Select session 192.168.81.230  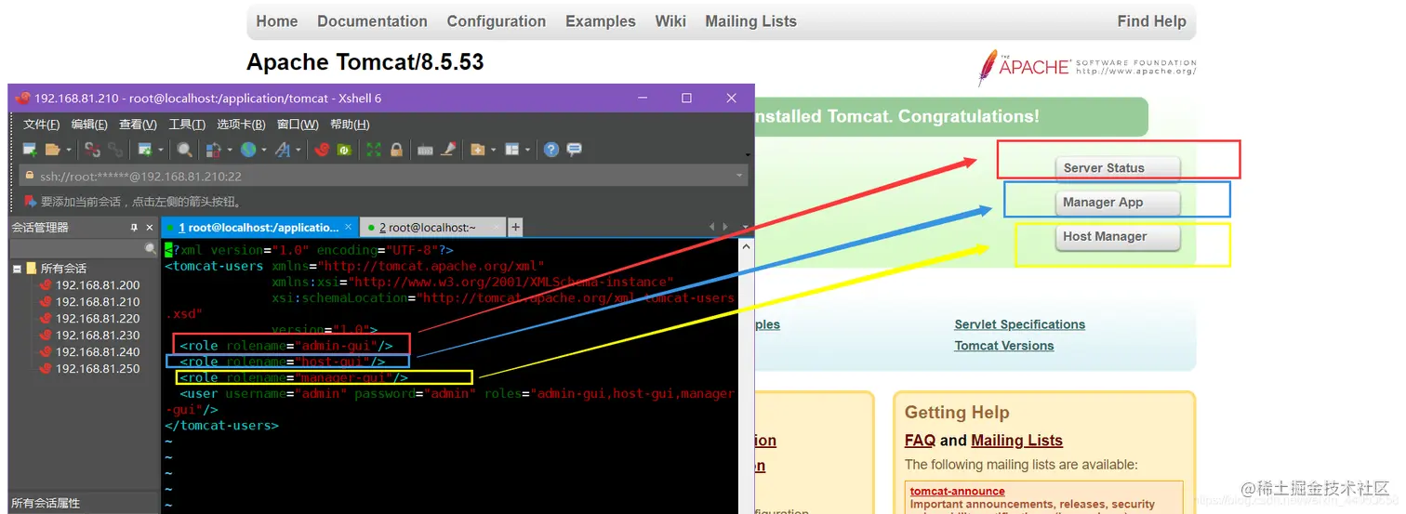click(x=97, y=336)
